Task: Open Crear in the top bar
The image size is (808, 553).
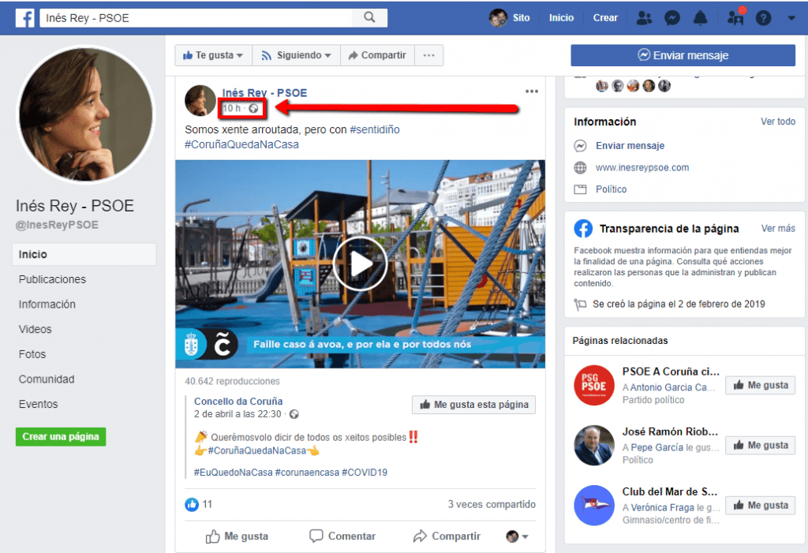Action: pyautogui.click(x=605, y=18)
